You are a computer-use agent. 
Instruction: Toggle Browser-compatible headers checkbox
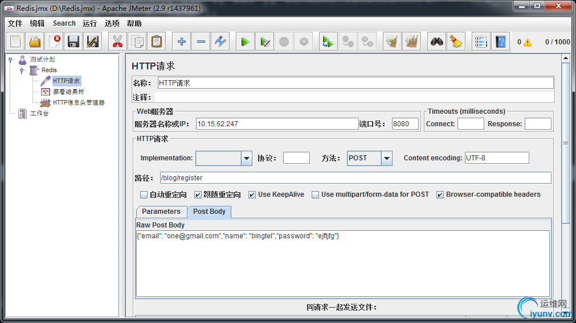pos(440,194)
